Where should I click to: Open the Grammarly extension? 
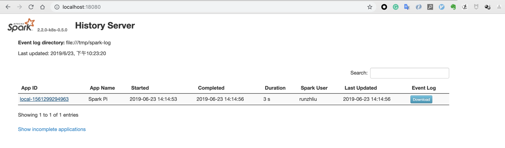pos(395,7)
